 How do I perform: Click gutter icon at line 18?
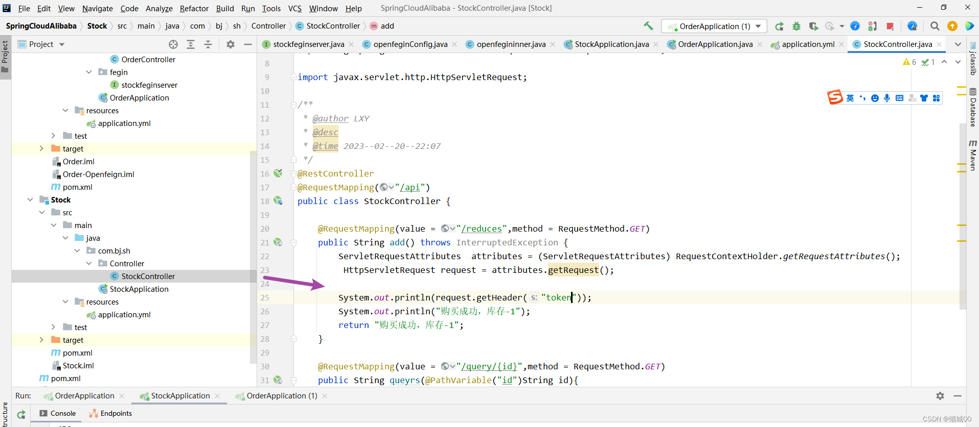(x=278, y=201)
